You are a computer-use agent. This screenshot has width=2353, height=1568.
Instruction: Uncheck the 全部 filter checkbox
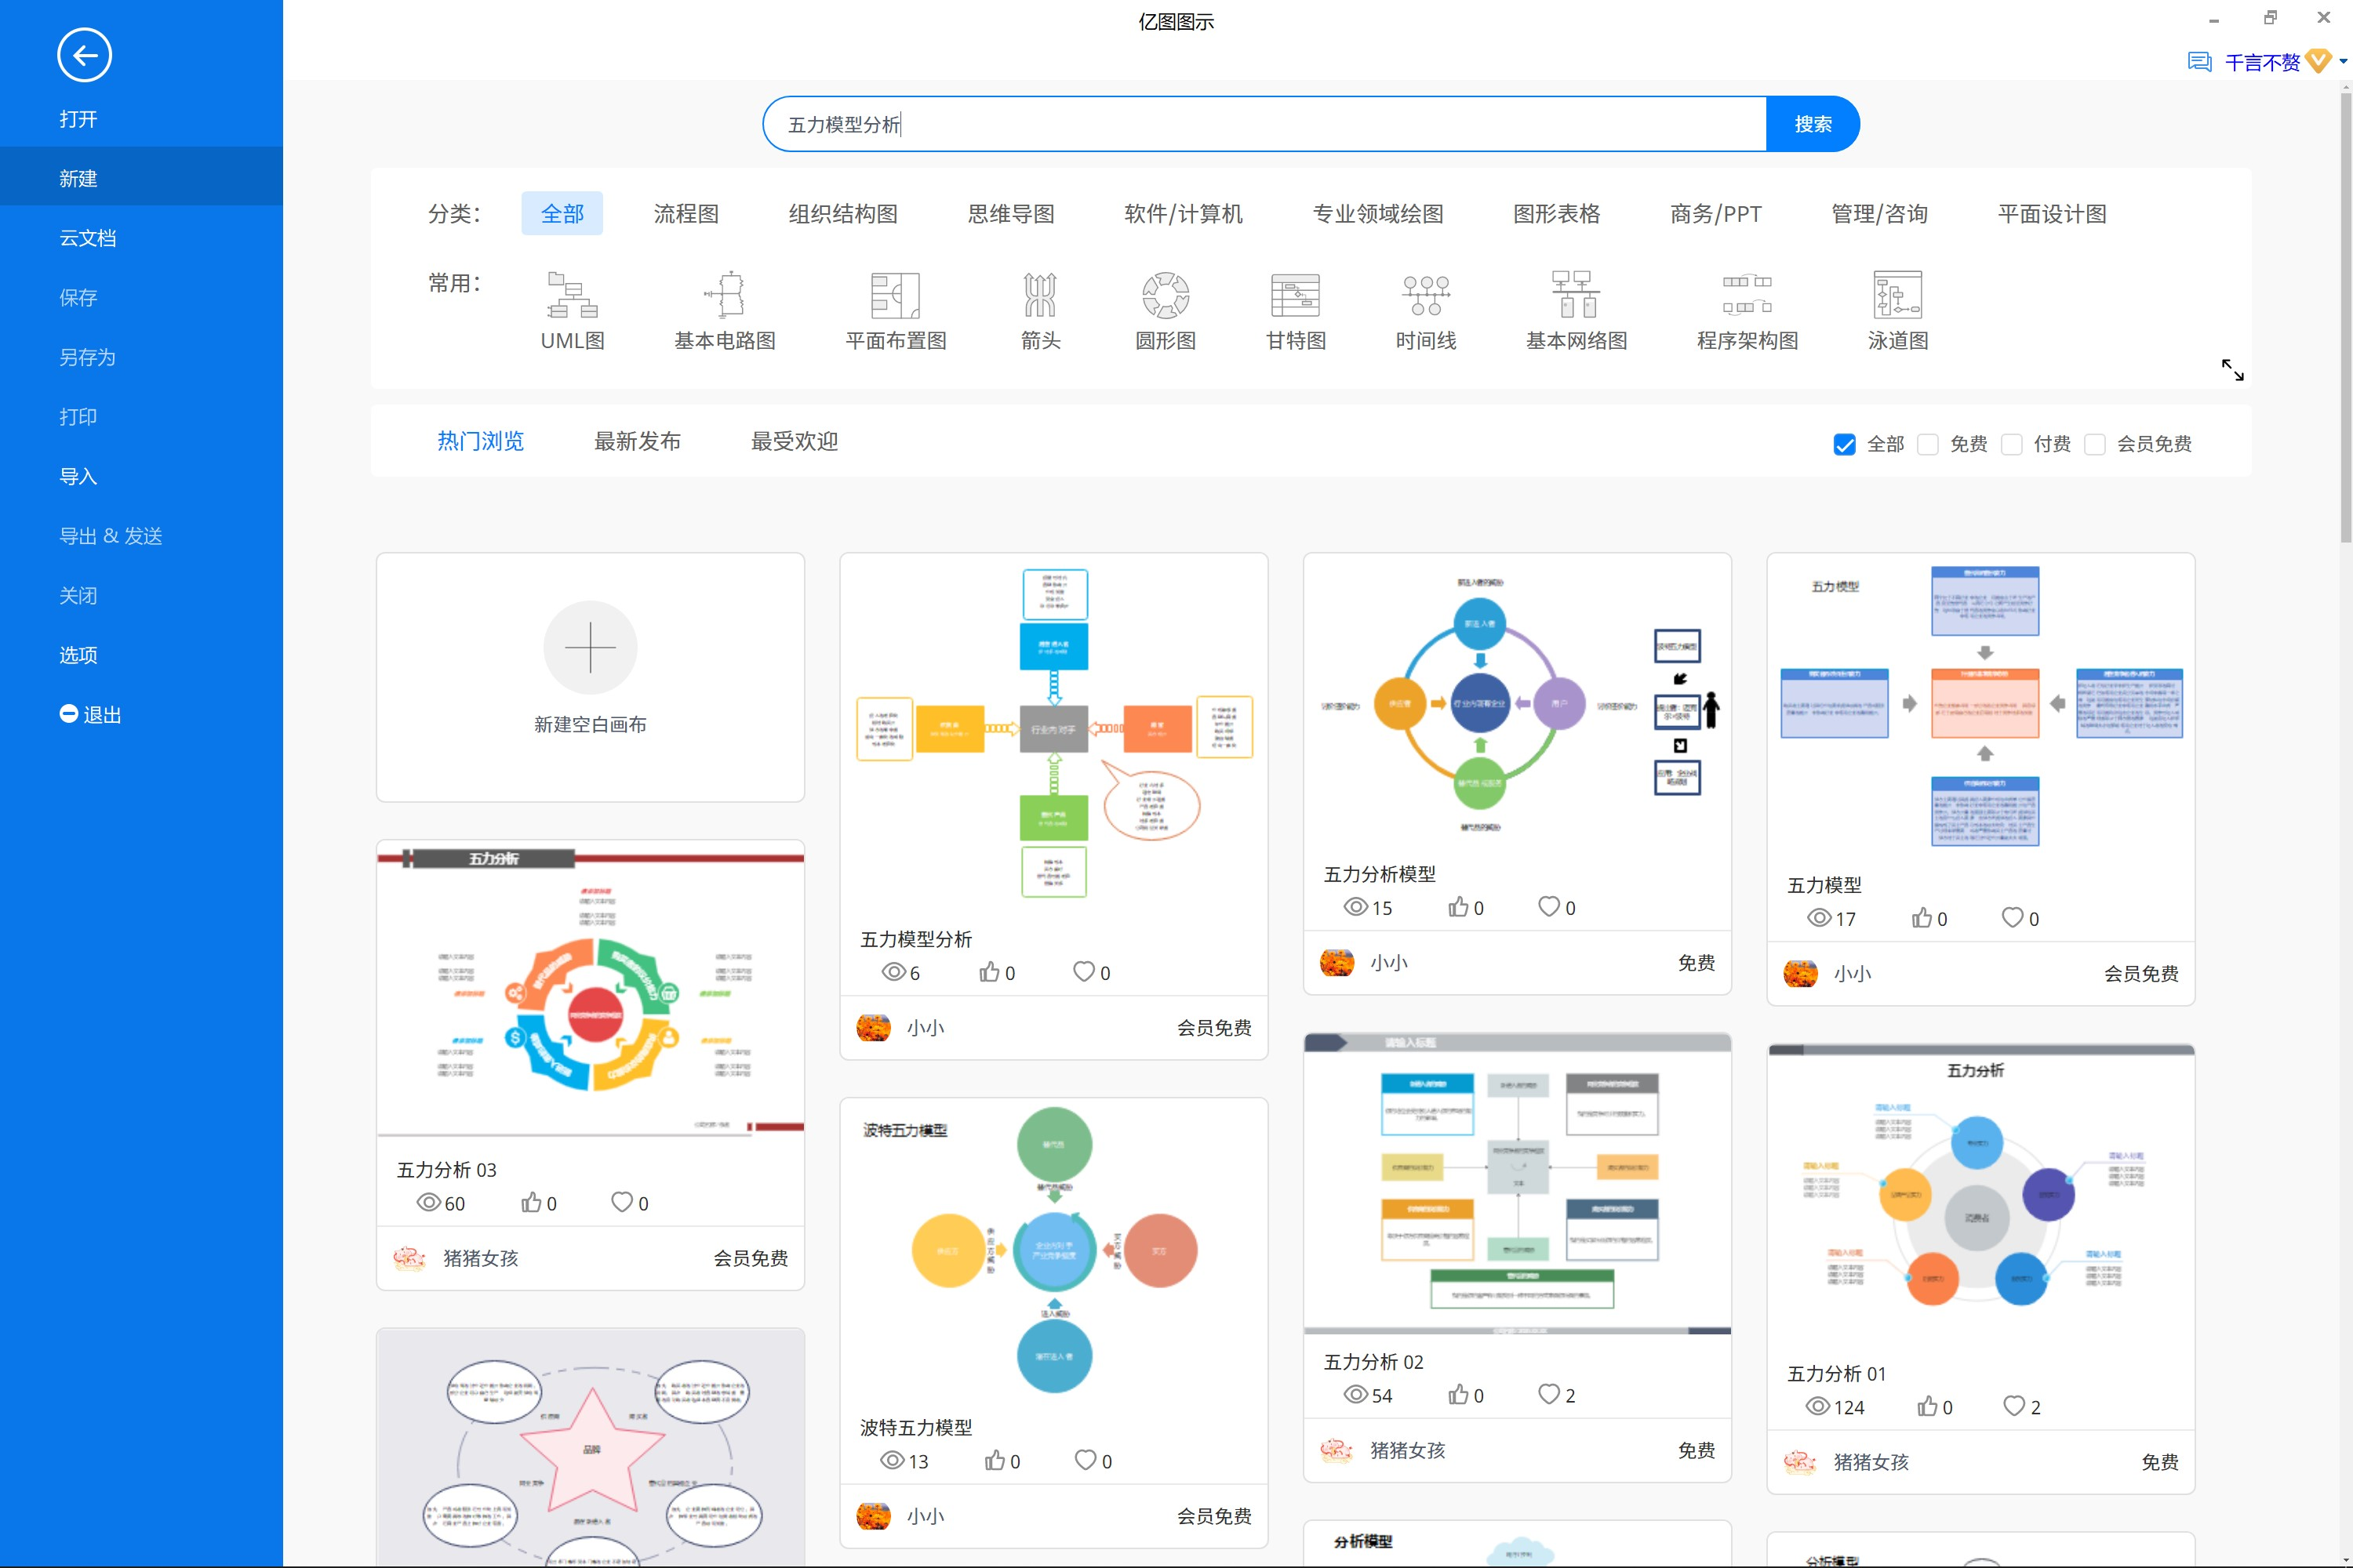pyautogui.click(x=1844, y=444)
